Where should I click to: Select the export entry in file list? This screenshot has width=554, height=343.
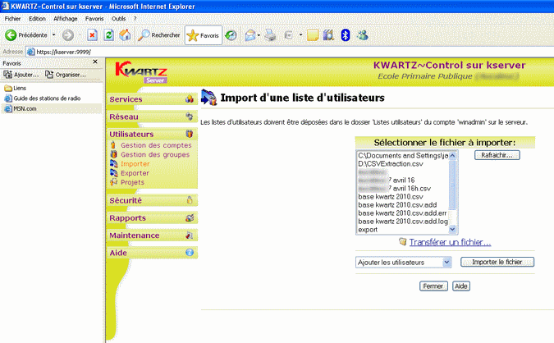(368, 230)
